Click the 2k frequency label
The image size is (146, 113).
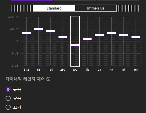click(99, 70)
